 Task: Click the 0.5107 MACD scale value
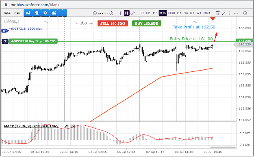[245, 133]
